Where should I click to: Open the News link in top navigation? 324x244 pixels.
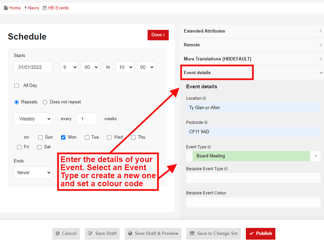click(33, 8)
